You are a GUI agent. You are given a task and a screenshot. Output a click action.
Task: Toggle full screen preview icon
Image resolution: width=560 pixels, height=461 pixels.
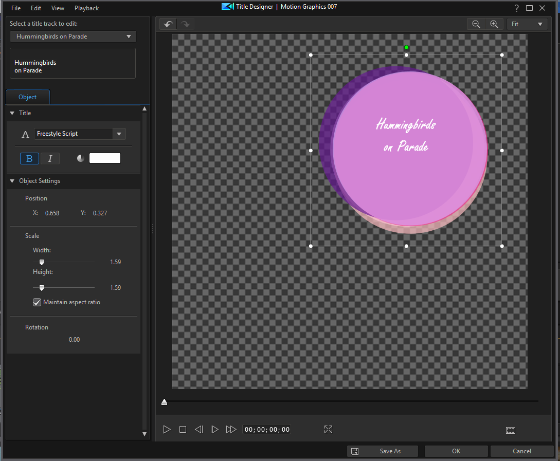pos(329,430)
